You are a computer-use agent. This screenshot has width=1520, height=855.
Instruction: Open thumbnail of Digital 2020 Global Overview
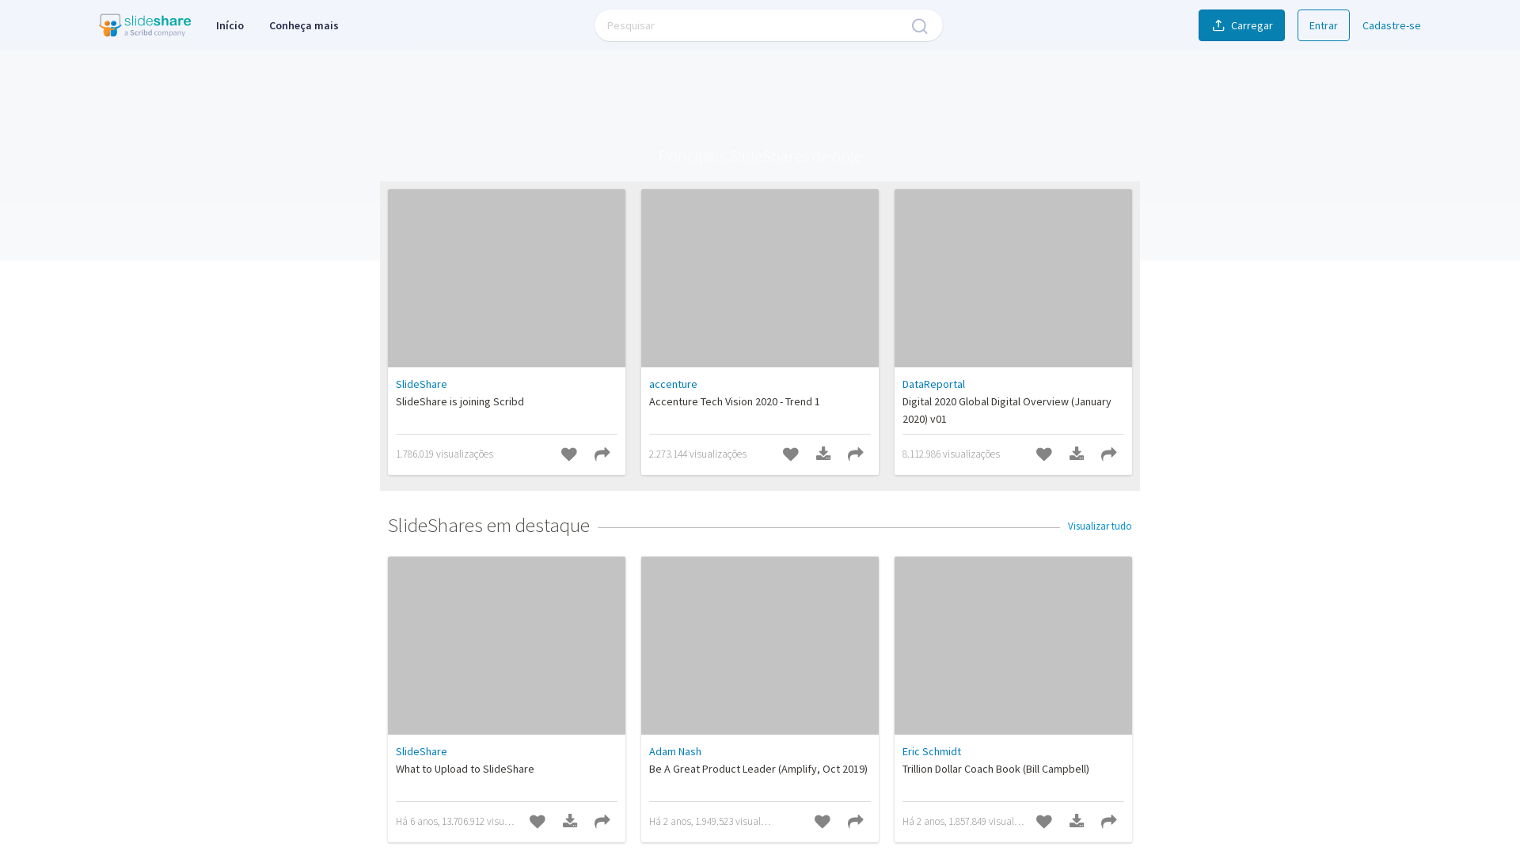(1013, 278)
